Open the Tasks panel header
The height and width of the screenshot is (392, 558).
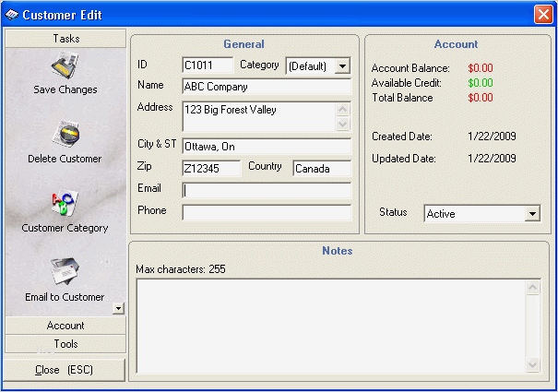click(x=65, y=39)
